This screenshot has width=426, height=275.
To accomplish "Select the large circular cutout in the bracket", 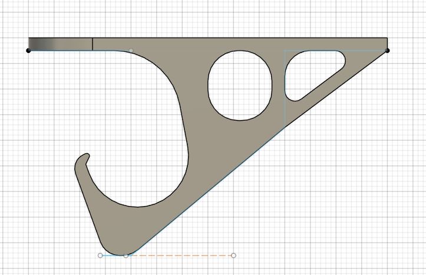I will pos(240,85).
